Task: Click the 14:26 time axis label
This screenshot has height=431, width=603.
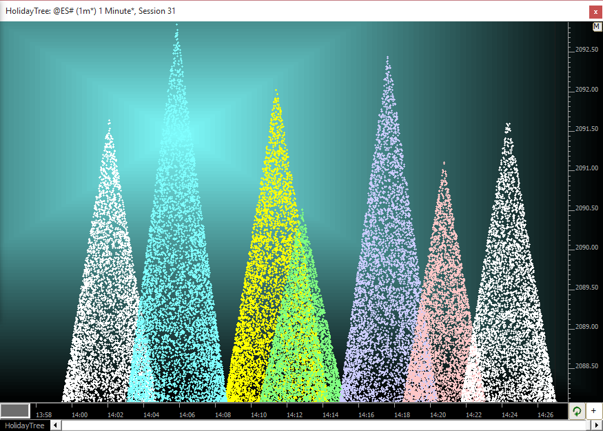Action: click(x=545, y=415)
